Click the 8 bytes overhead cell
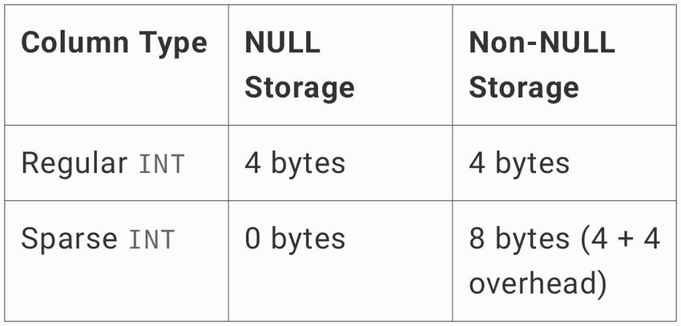 pyautogui.click(x=564, y=261)
